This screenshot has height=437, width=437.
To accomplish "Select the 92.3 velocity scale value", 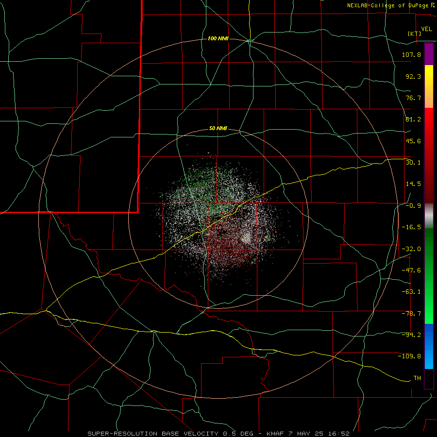I will 413,76.
